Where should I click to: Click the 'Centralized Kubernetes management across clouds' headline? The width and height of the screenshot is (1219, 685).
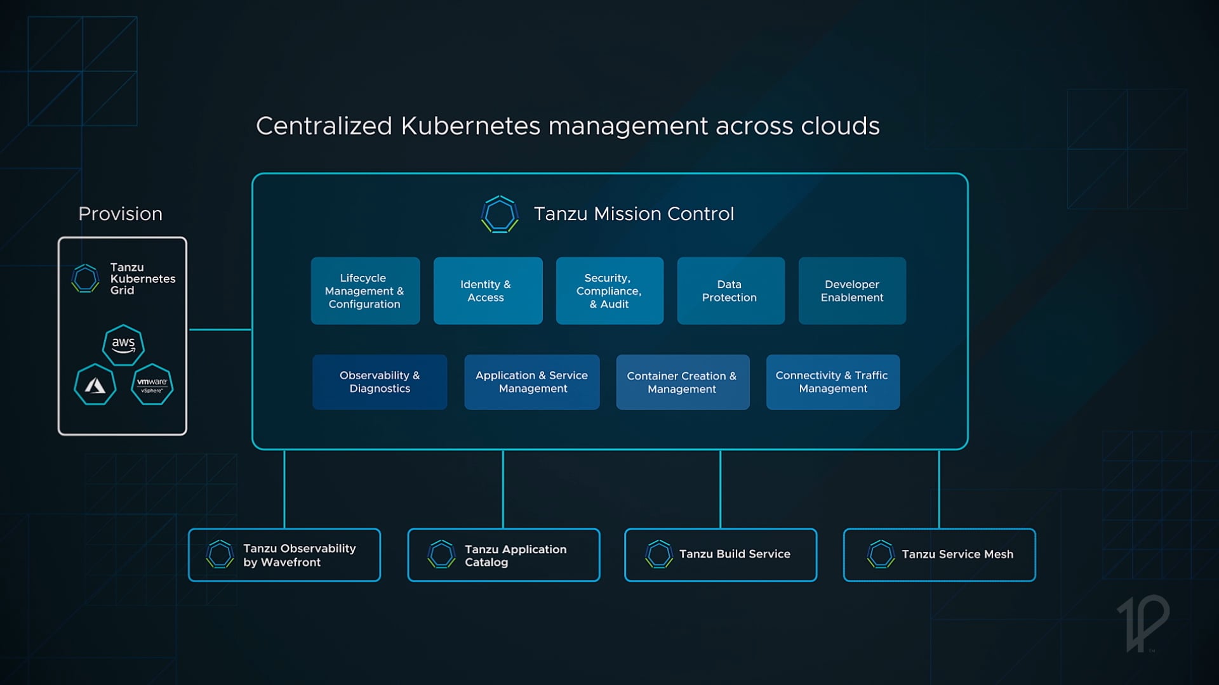coord(568,126)
